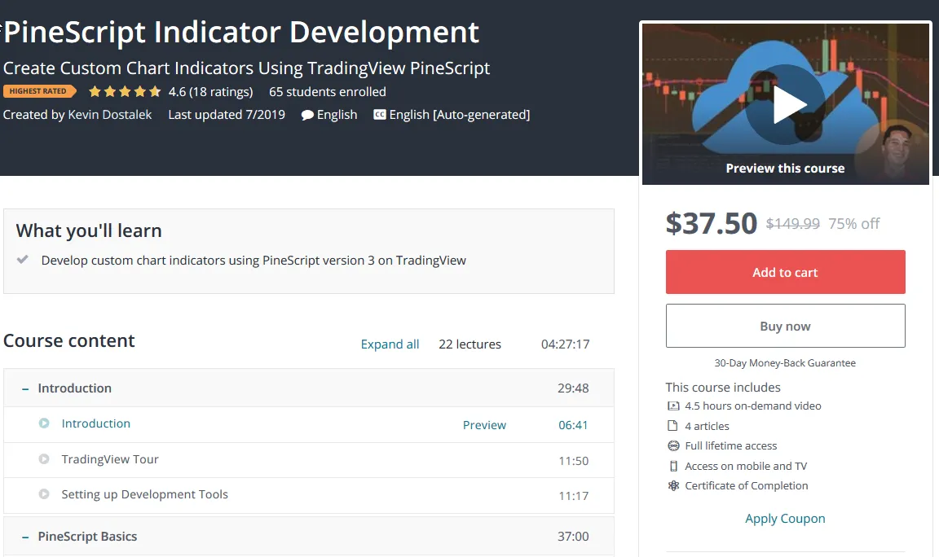Click the speech bubble language icon

(x=307, y=115)
